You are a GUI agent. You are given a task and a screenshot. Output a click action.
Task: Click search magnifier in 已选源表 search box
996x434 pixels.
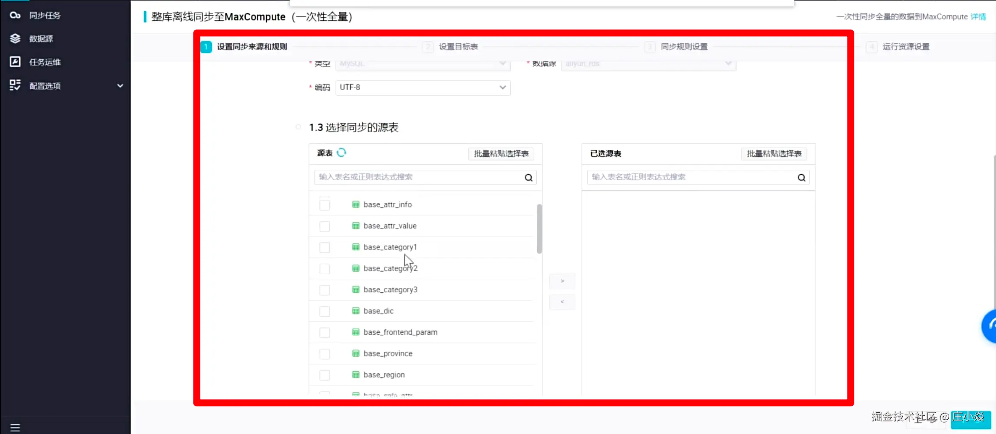(x=802, y=178)
